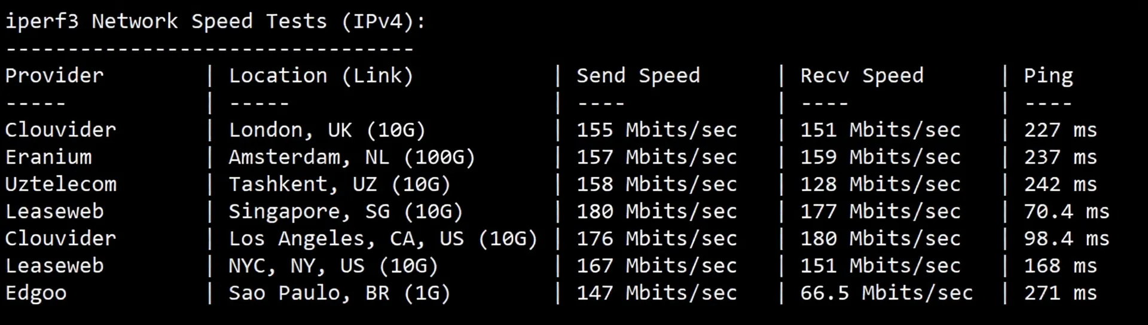
Task: Click the London, UK (10G) location
Action: coord(327,130)
